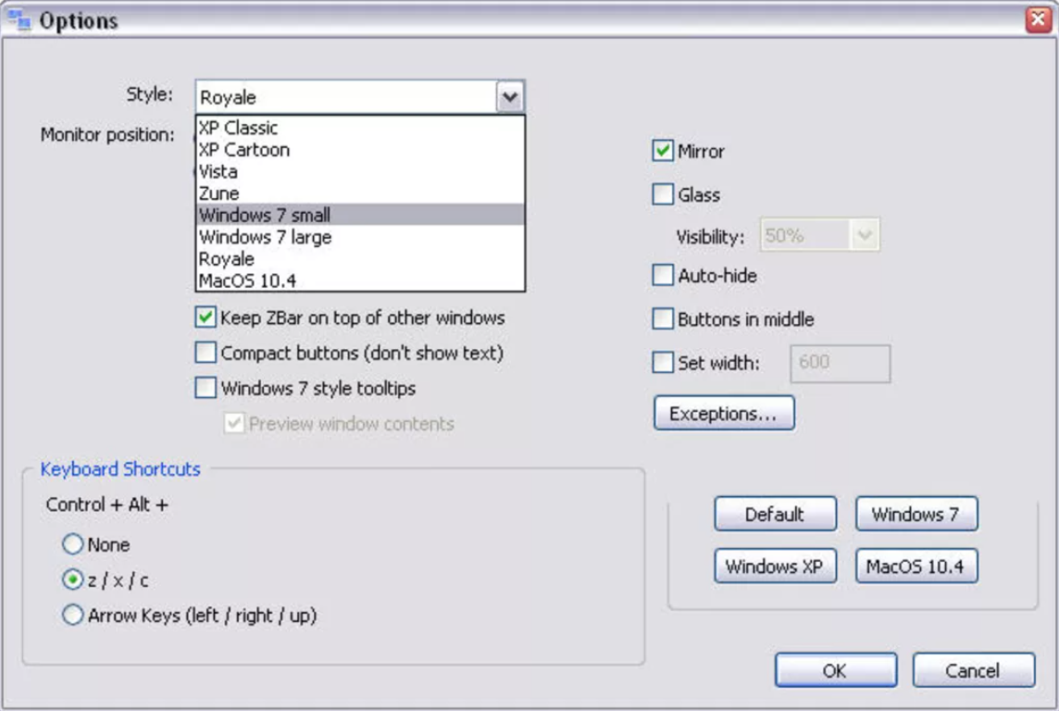Select Arrow Keys shortcut radio
This screenshot has width=1059, height=711.
(x=72, y=615)
